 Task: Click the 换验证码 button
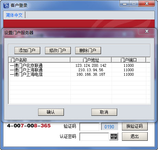pos(135,126)
